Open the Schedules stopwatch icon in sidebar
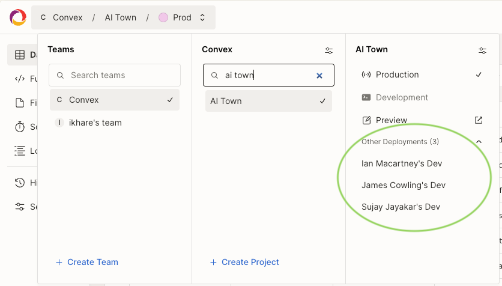 click(20, 127)
